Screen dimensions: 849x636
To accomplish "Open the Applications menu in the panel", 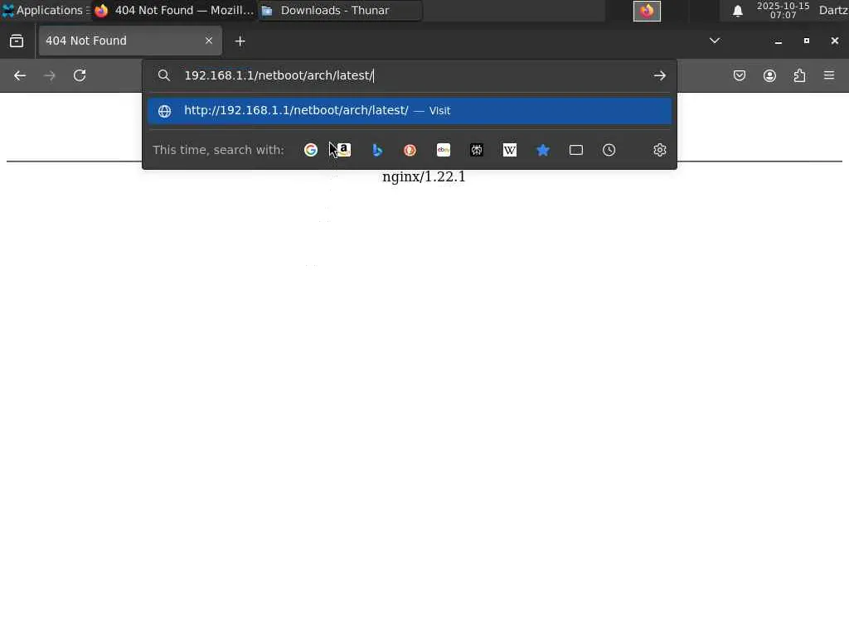I will [x=46, y=10].
